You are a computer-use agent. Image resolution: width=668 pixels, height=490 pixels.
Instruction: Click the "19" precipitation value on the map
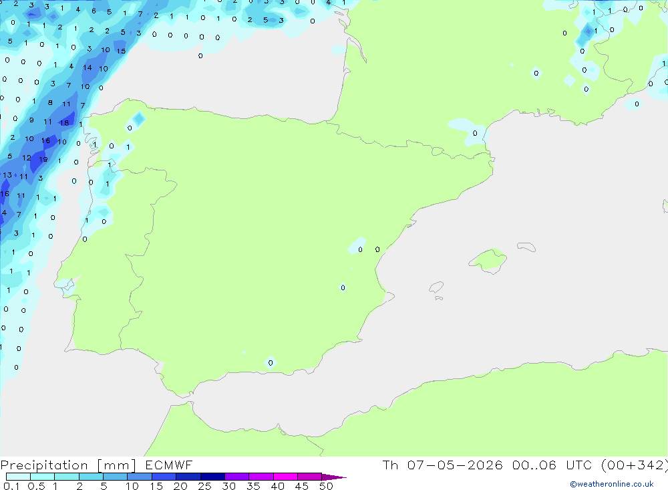(43, 160)
